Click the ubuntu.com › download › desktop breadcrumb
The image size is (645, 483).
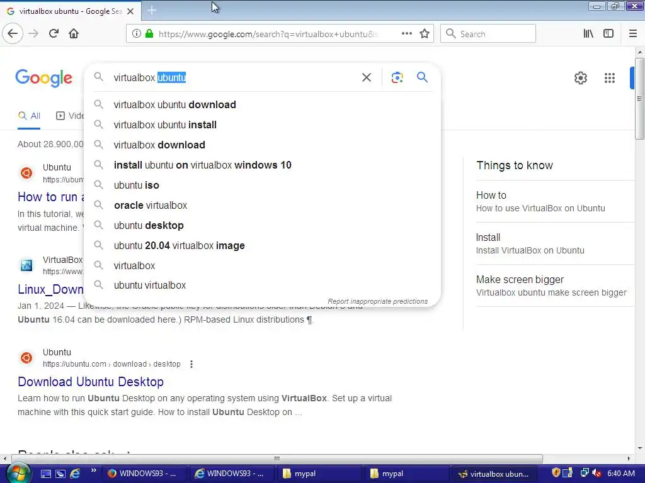(x=111, y=364)
